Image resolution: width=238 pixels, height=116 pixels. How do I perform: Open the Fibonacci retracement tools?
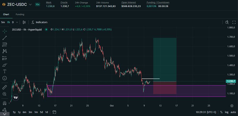click(5, 44)
